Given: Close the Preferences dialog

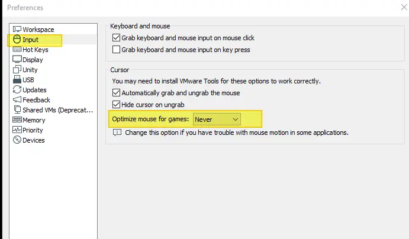Looking at the screenshot, I should coord(404,7).
